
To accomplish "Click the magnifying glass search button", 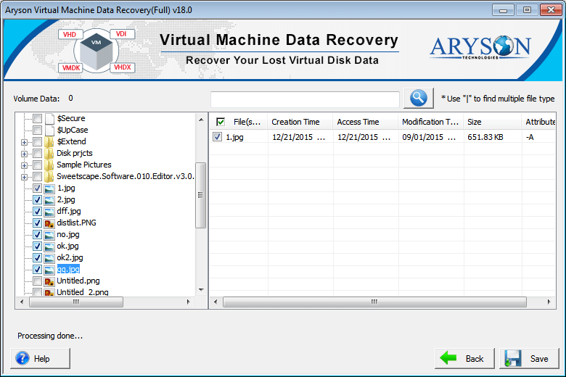I will point(419,98).
